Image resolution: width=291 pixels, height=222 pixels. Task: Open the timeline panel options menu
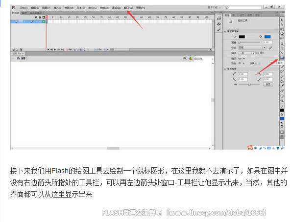pos(213,13)
